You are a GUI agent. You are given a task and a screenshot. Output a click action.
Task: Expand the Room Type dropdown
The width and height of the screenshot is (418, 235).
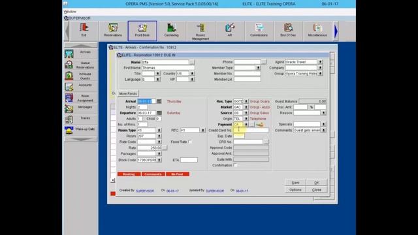tap(159, 131)
